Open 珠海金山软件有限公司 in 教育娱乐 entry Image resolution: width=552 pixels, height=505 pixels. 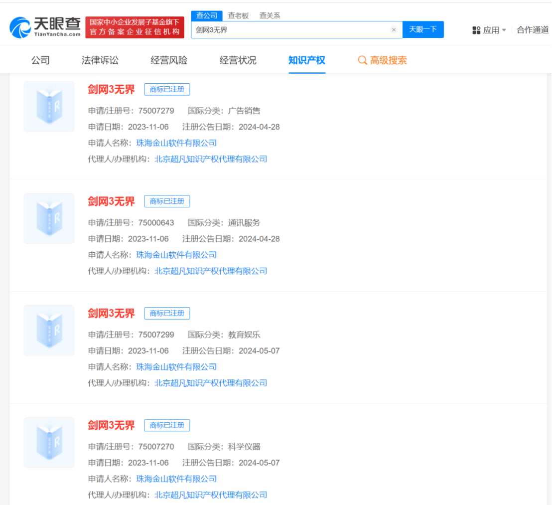[176, 367]
